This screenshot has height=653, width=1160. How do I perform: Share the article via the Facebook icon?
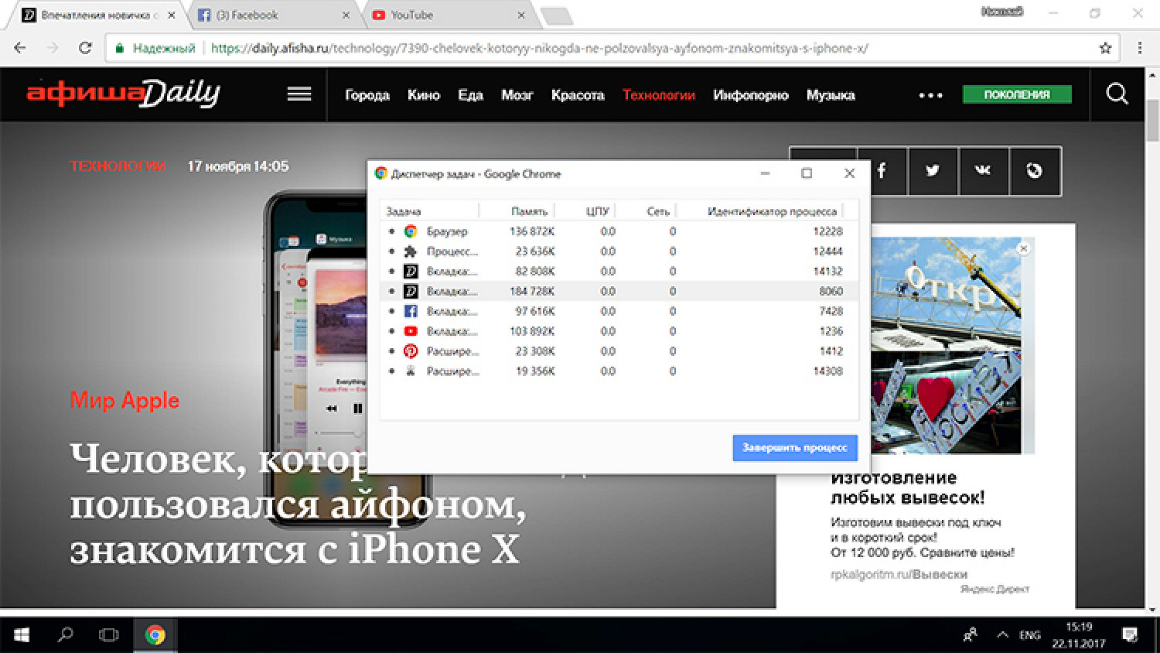pyautogui.click(x=882, y=170)
